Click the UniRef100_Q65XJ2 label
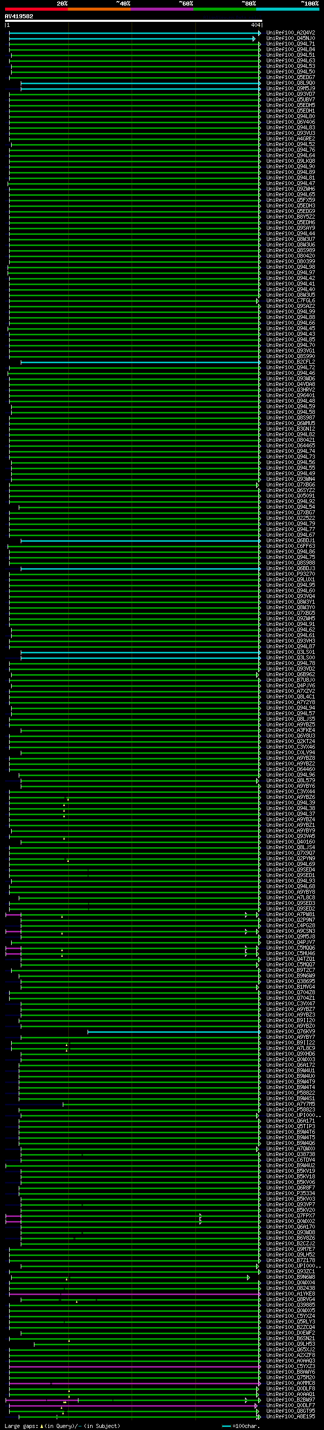 (291, 1349)
